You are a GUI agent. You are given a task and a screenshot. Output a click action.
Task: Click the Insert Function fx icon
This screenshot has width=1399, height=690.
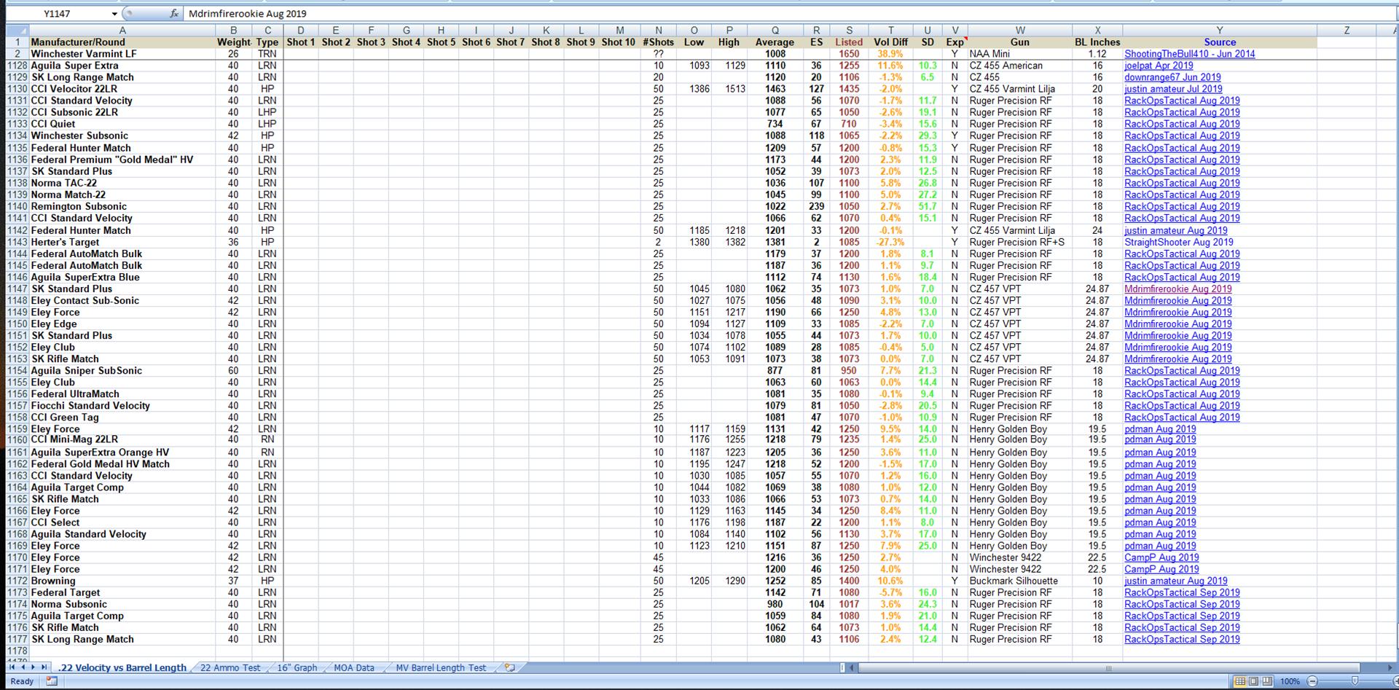point(173,14)
